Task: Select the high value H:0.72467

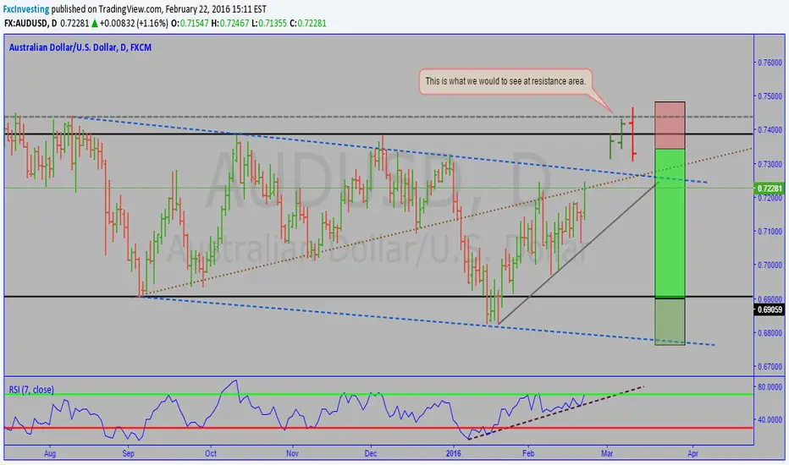Action: coord(230,23)
